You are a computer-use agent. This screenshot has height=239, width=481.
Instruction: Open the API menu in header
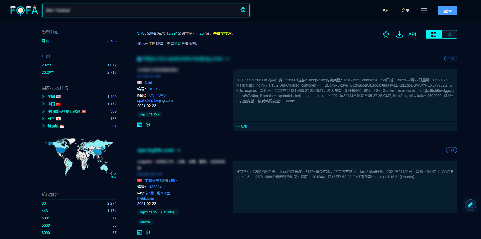(x=386, y=10)
